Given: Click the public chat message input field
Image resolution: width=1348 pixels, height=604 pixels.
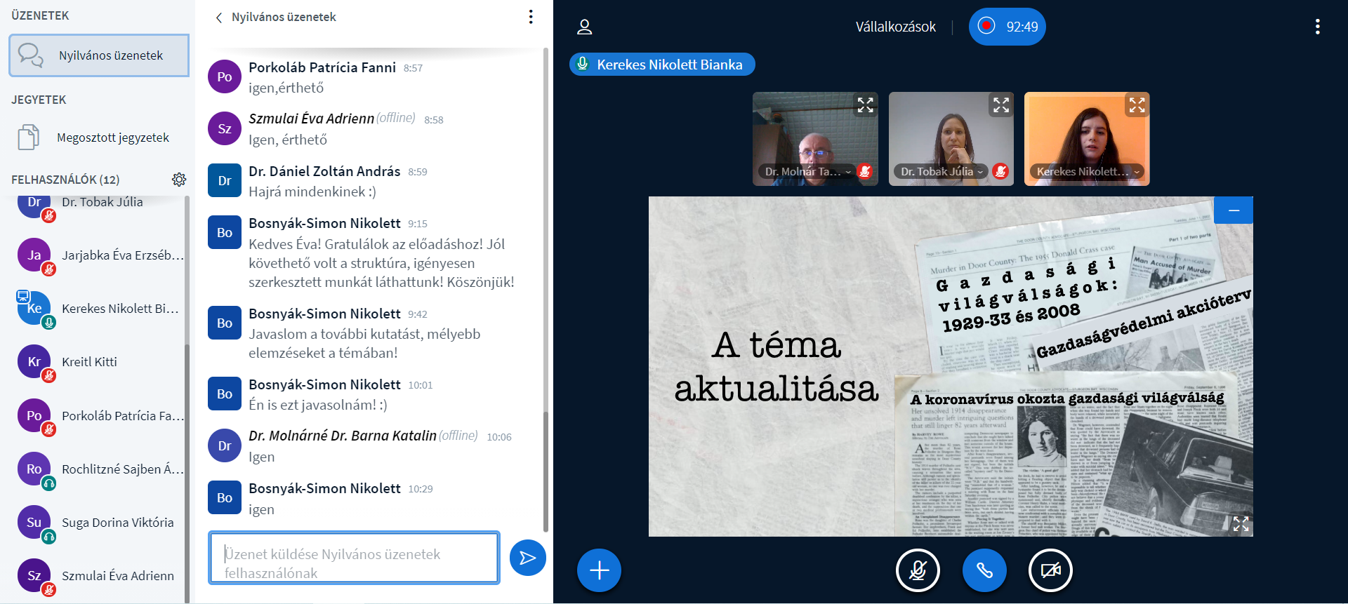Looking at the screenshot, I should tap(354, 558).
